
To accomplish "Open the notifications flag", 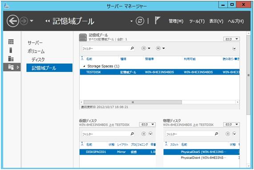I will coord(157,20).
